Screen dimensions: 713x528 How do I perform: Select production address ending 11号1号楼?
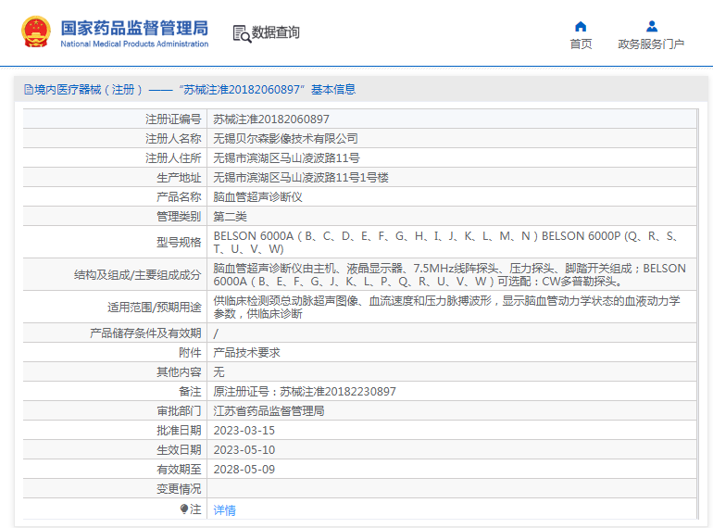pyautogui.click(x=301, y=178)
